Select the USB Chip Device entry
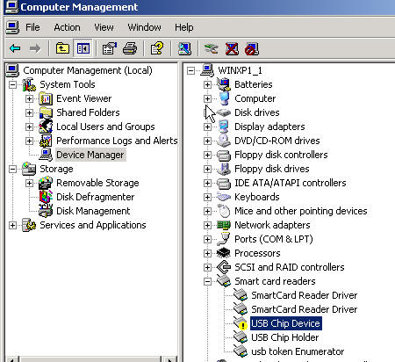Image resolution: width=395 pixels, height=362 pixels. click(x=286, y=323)
